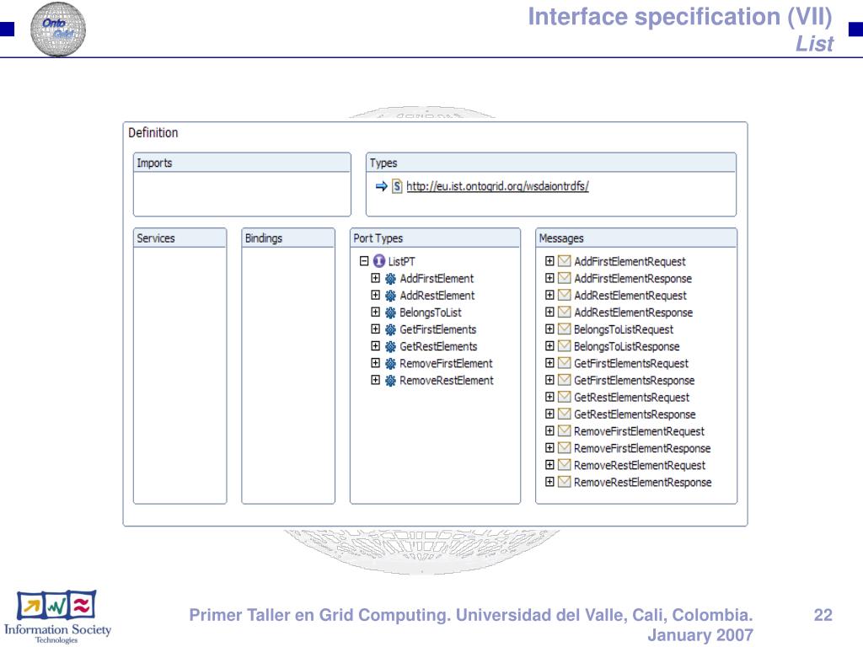The image size is (863, 647).
Task: Select the Services section header
Action: [x=180, y=238]
